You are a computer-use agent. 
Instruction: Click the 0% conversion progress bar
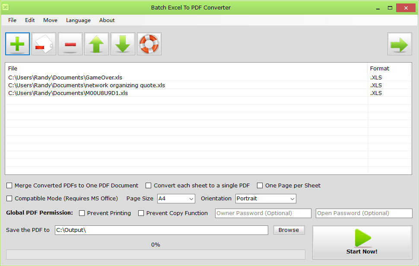[156, 254]
